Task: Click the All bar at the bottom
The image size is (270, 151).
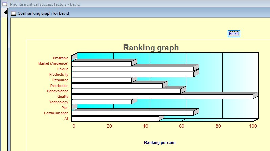Action: coord(115,119)
